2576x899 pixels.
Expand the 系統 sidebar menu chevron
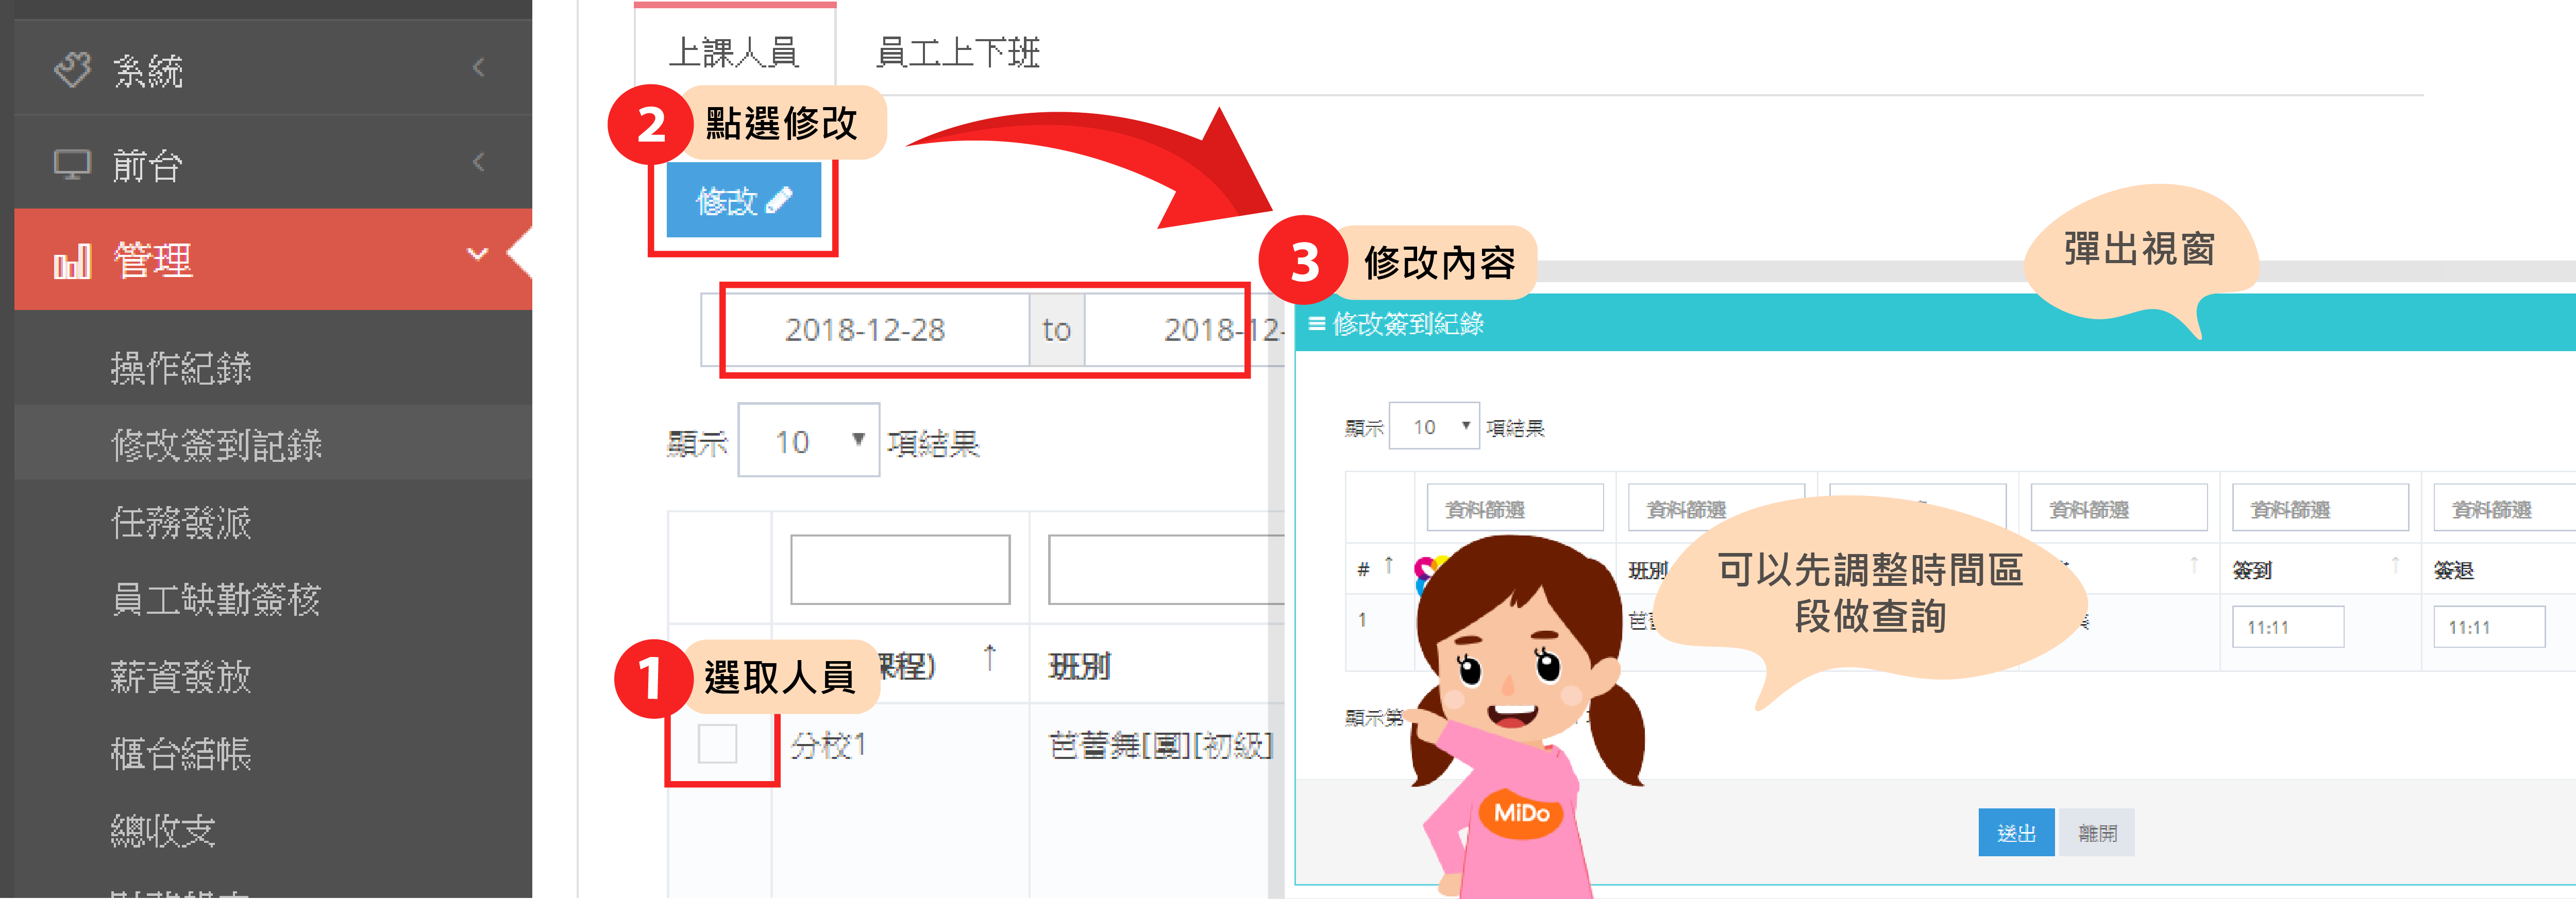[478, 68]
